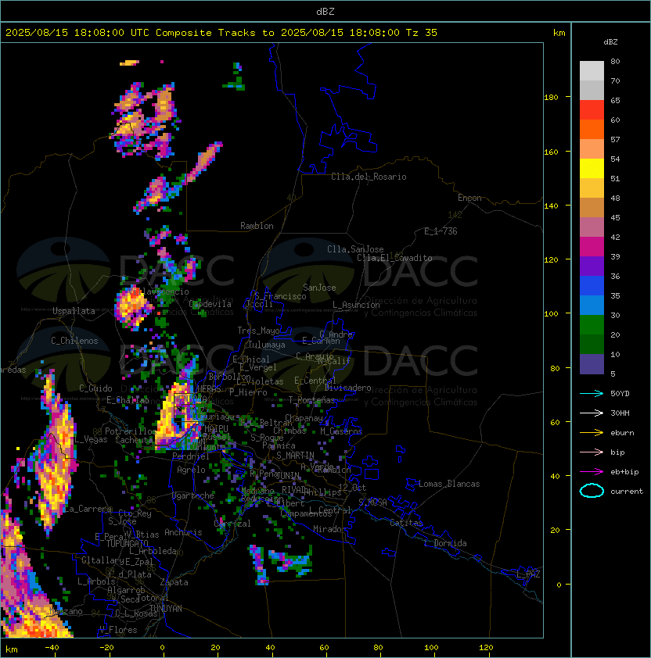Click the 'Catitas' map label
Viewport: 651px width, 658px height.
point(406,523)
